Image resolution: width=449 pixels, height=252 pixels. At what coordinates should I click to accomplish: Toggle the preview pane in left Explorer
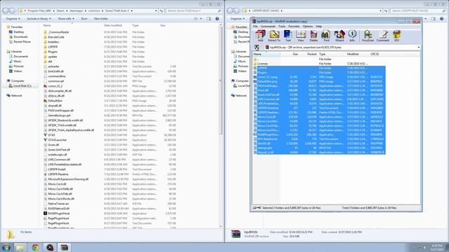click(x=209, y=19)
